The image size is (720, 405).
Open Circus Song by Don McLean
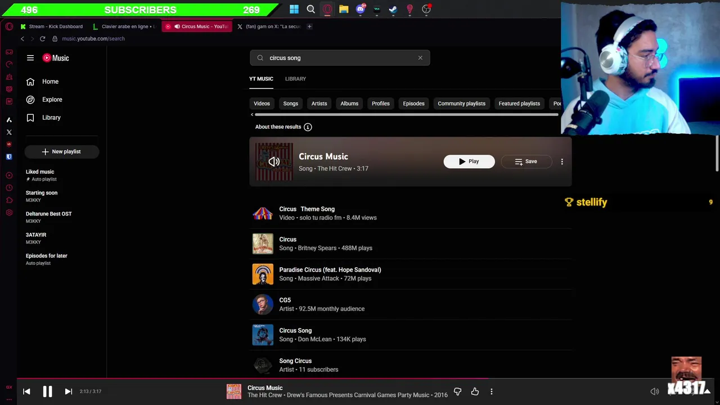click(x=411, y=335)
